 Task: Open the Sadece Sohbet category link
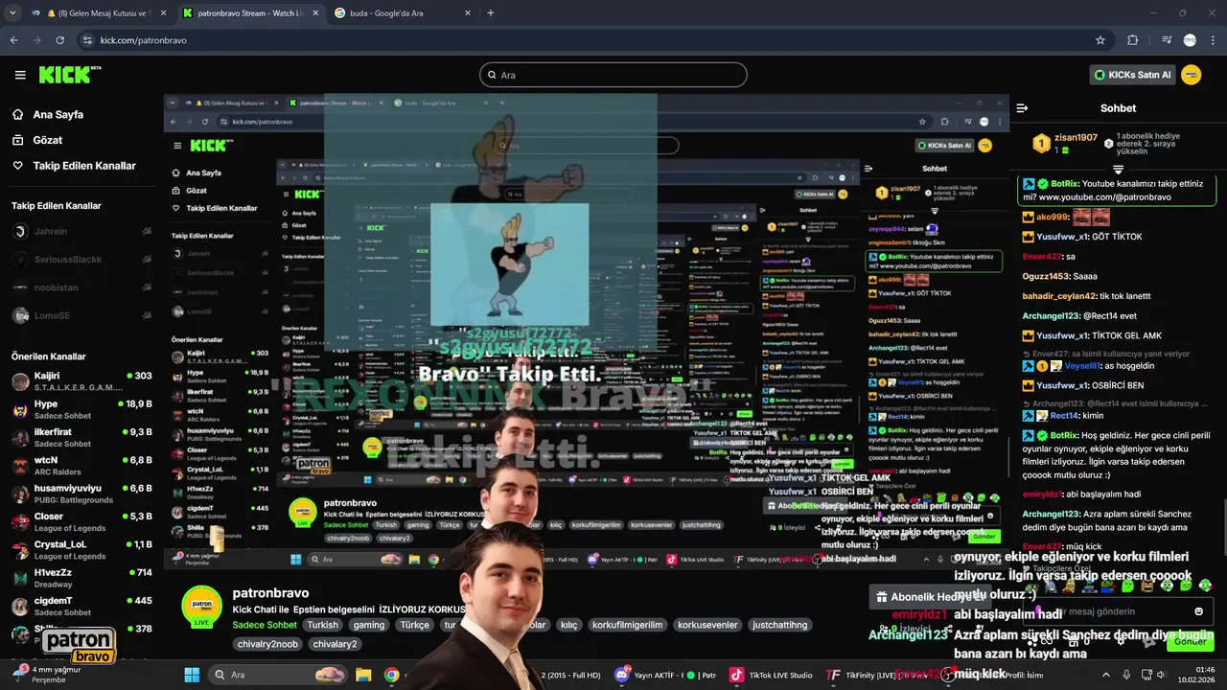[x=265, y=625]
